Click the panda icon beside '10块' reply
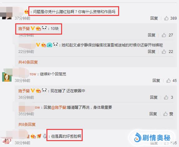Viewport: 179px width, 147px height. pos(44,28)
